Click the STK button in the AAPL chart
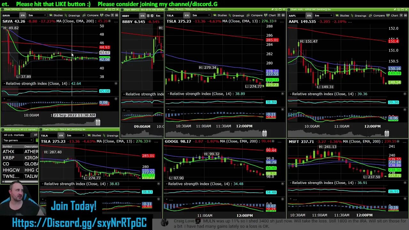Image resolution: width=409 pixels, height=230 pixels. (x=309, y=15)
